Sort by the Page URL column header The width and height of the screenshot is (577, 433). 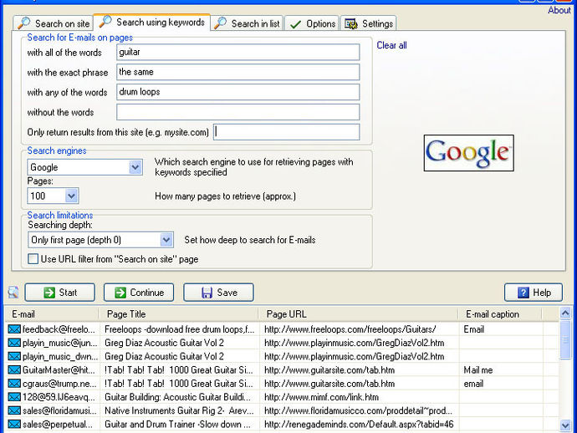(358, 314)
